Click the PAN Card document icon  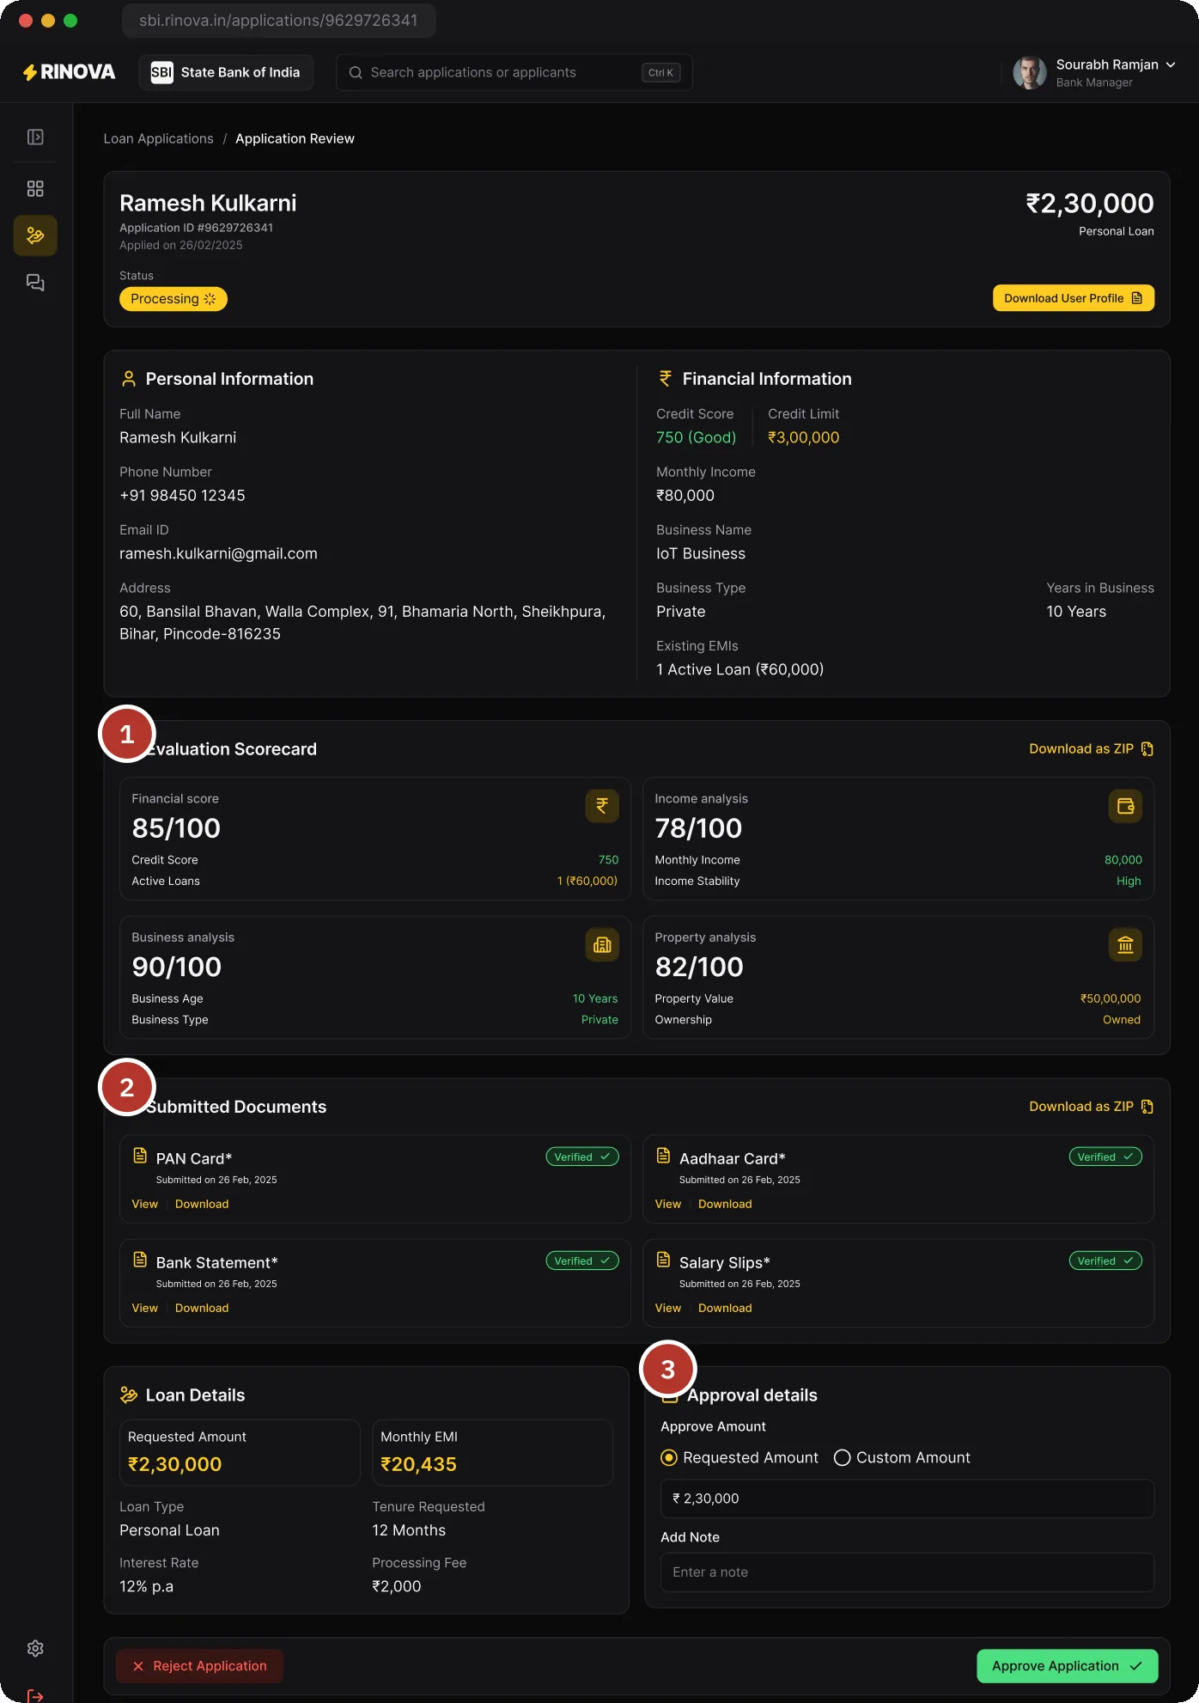140,1156
